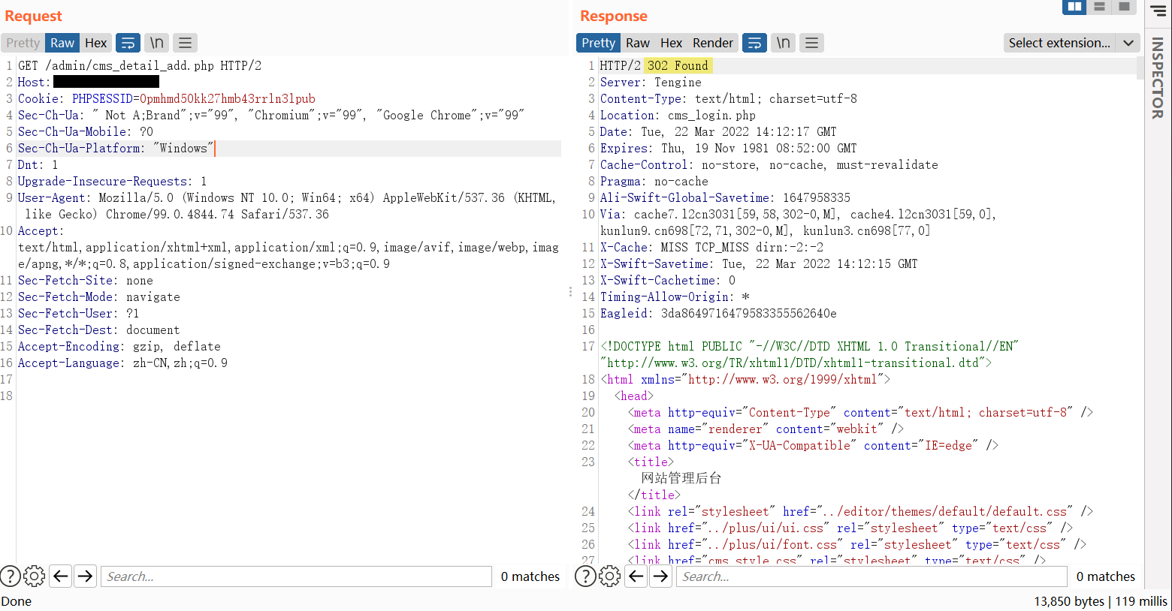Click the redacted Host header value
This screenshot has height=611, width=1172.
tap(106, 82)
